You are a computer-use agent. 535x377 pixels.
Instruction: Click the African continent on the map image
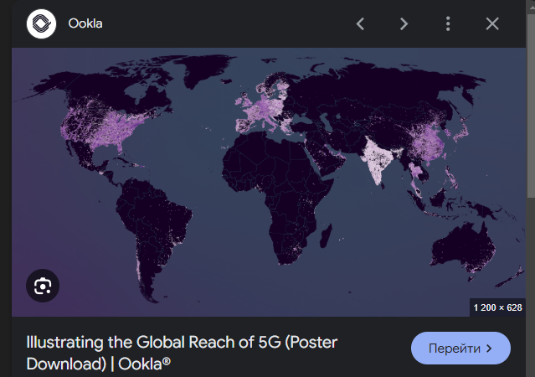276,191
